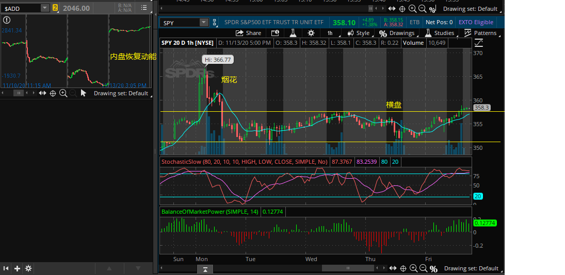Image resolution: width=565 pixels, height=275 pixels.
Task: Zoom out on the top chart toolbar
Action: (422, 9)
